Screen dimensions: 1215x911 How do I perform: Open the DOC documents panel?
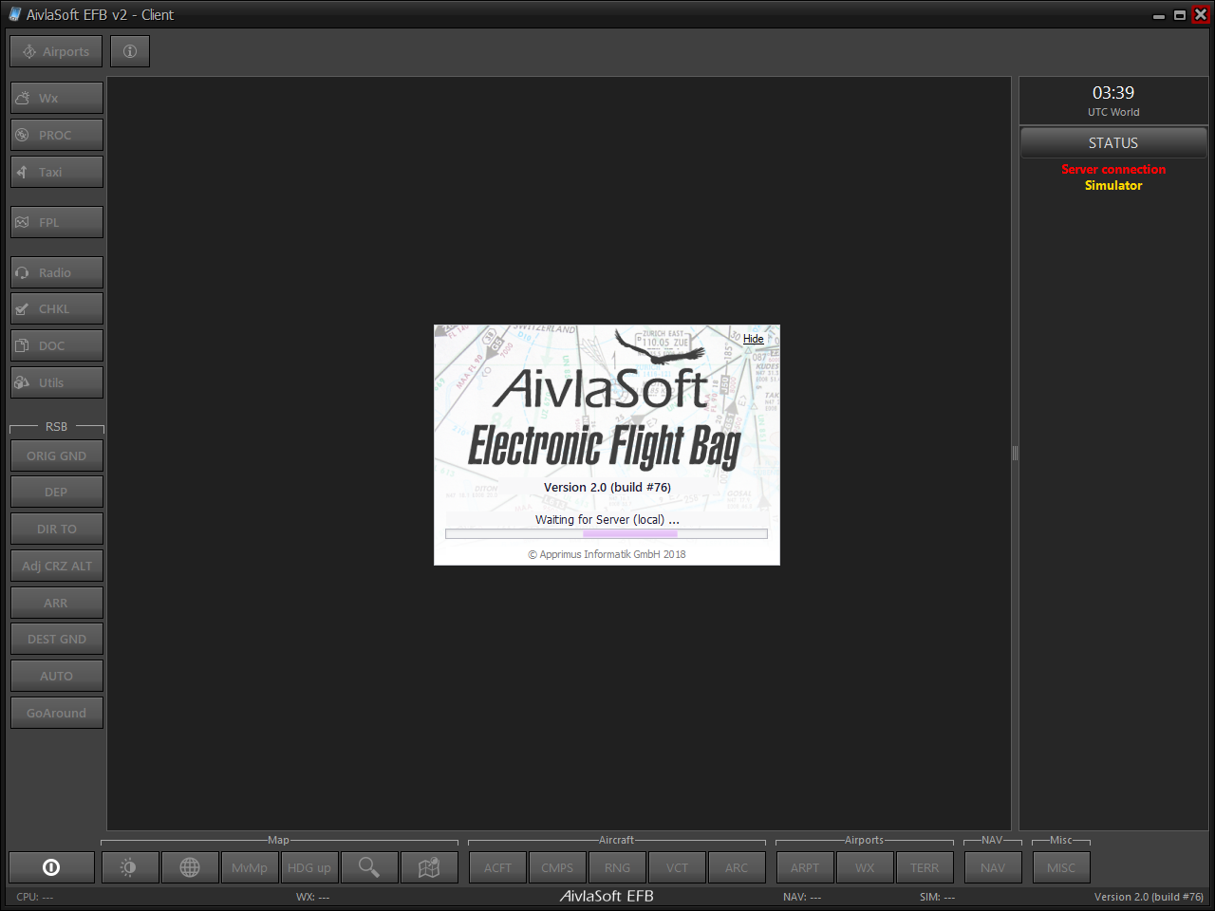pyautogui.click(x=57, y=345)
